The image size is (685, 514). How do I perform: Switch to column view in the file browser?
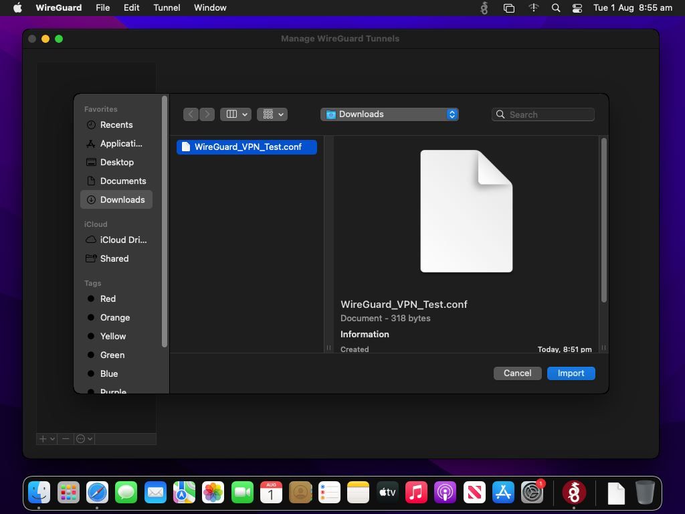(x=231, y=114)
